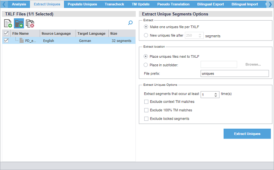
Task: Select the PD_e... file icon in list
Action: 22,41
